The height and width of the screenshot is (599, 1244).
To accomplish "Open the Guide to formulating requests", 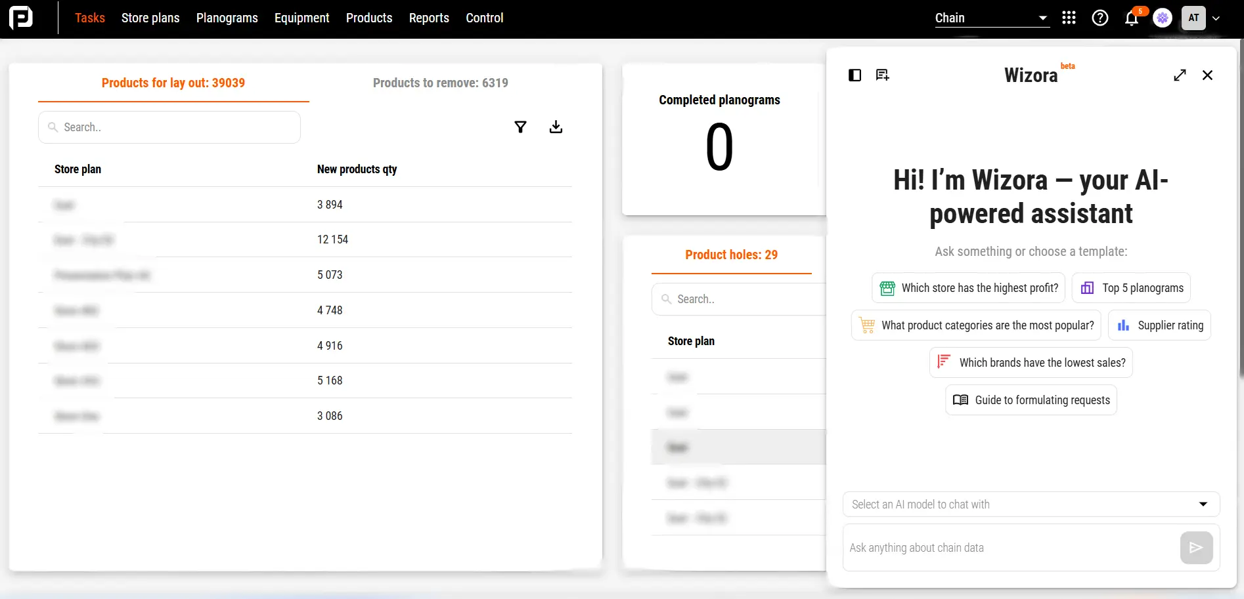I will [1031, 400].
